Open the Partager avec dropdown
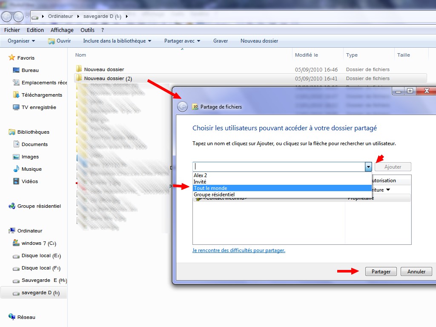Viewport: 436px width, 327px height. [182, 41]
